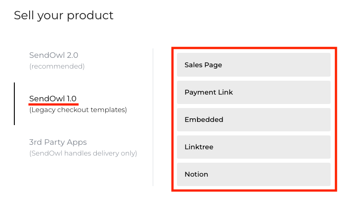Click the "(recommended)" subtitle text

pyautogui.click(x=57, y=66)
